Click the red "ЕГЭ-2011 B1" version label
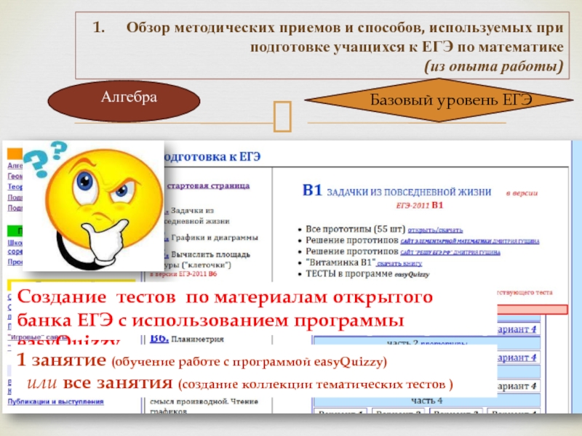This screenshot has height=436, width=582. [x=420, y=206]
